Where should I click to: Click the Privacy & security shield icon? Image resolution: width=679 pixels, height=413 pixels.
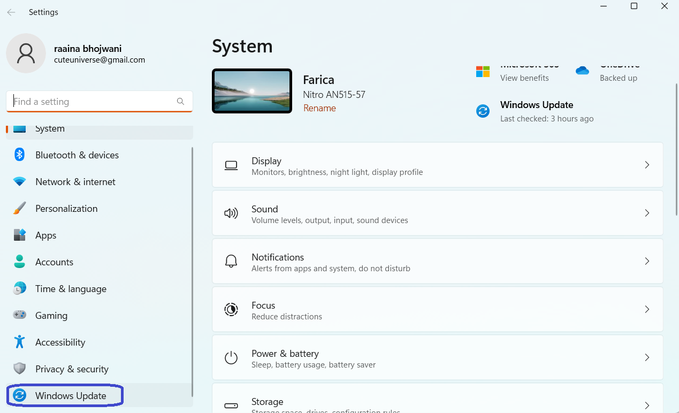point(20,369)
